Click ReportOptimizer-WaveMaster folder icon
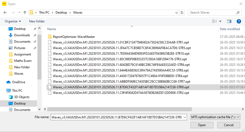The width and height of the screenshot is (245, 132). point(50,37)
